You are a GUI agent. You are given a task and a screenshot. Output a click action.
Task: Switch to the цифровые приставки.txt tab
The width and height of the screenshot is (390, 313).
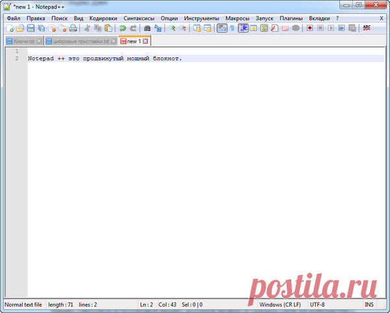pos(81,42)
